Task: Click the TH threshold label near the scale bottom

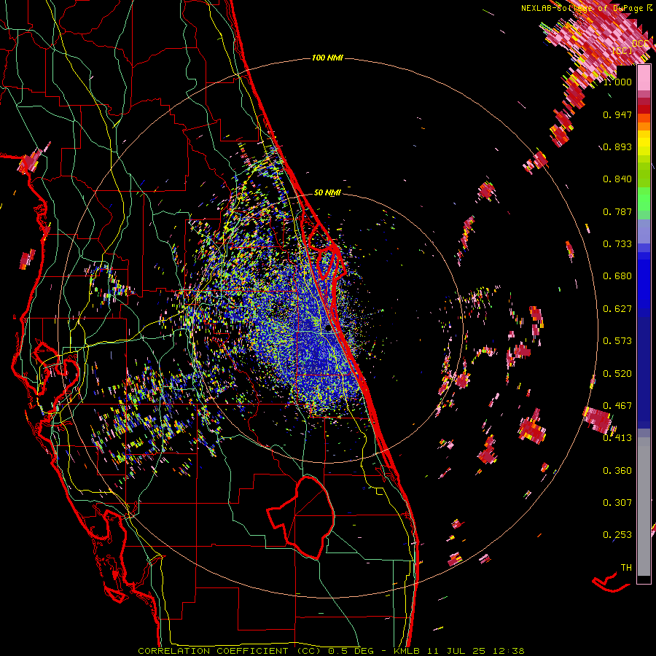Action: coord(626,568)
